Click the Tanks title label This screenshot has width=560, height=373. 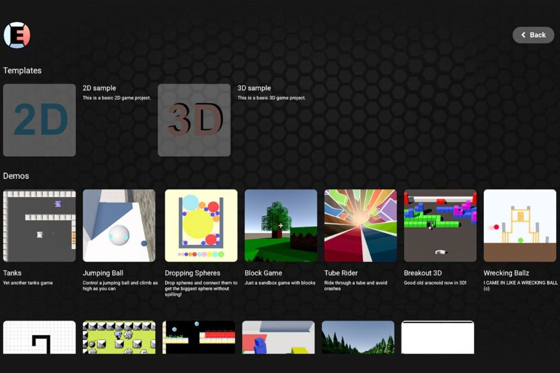(13, 273)
